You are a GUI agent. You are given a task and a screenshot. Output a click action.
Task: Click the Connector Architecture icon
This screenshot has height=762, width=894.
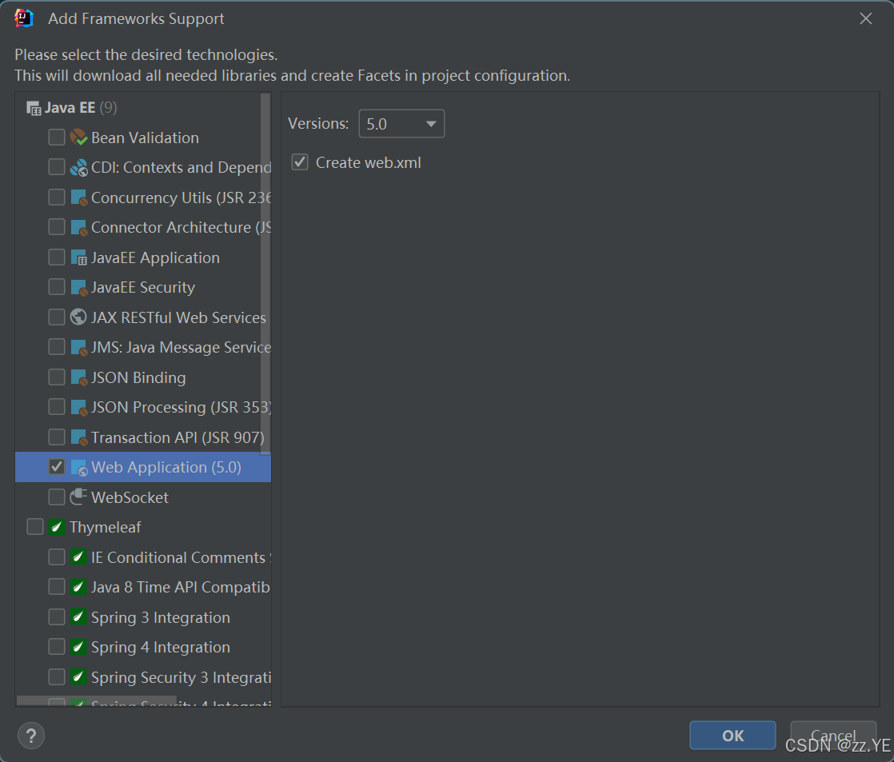pyautogui.click(x=78, y=227)
